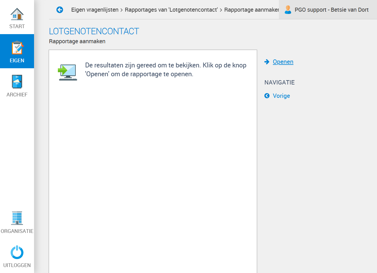377x273 pixels.
Task: Click the Uitloggen power icon
Action: (x=17, y=252)
